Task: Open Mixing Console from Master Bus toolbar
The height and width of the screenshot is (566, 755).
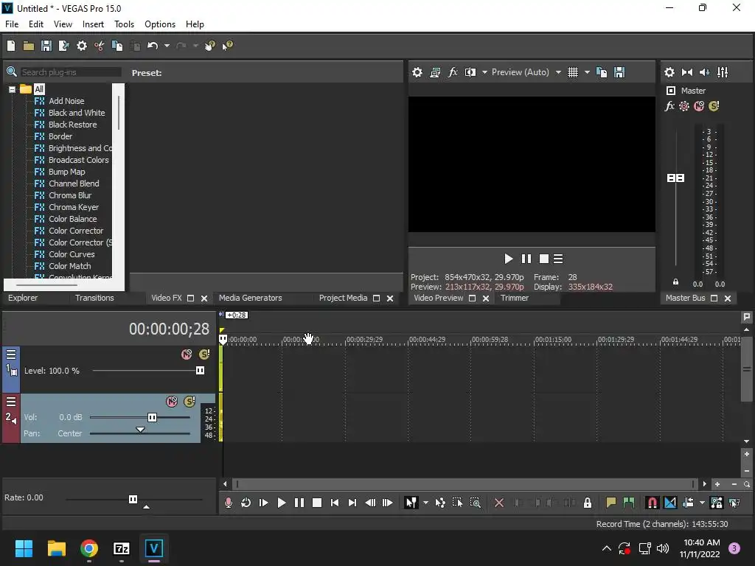Action: [723, 72]
